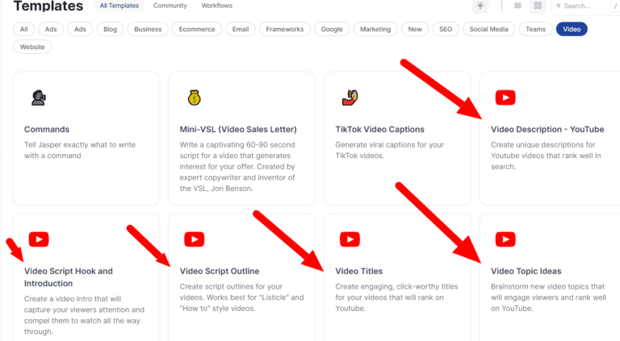The height and width of the screenshot is (341, 620).
Task: Open Video Description - YouTube template title
Action: point(547,130)
